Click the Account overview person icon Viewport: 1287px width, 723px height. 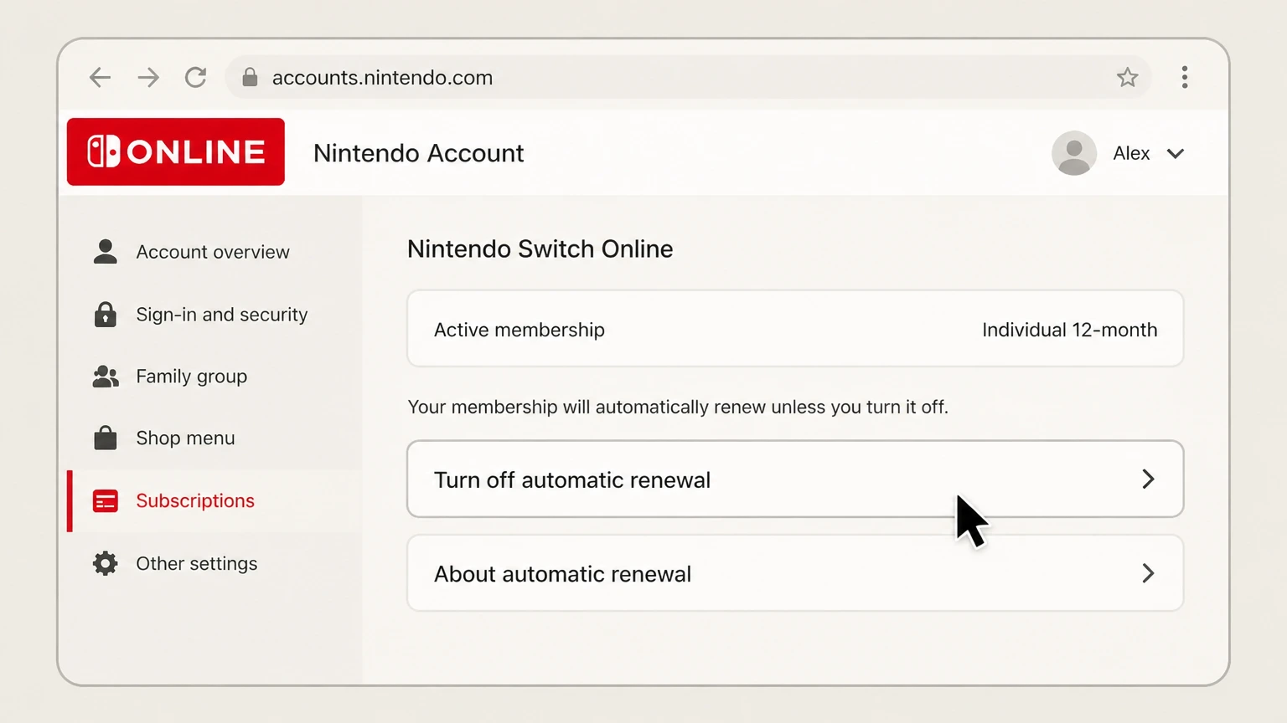pos(106,252)
